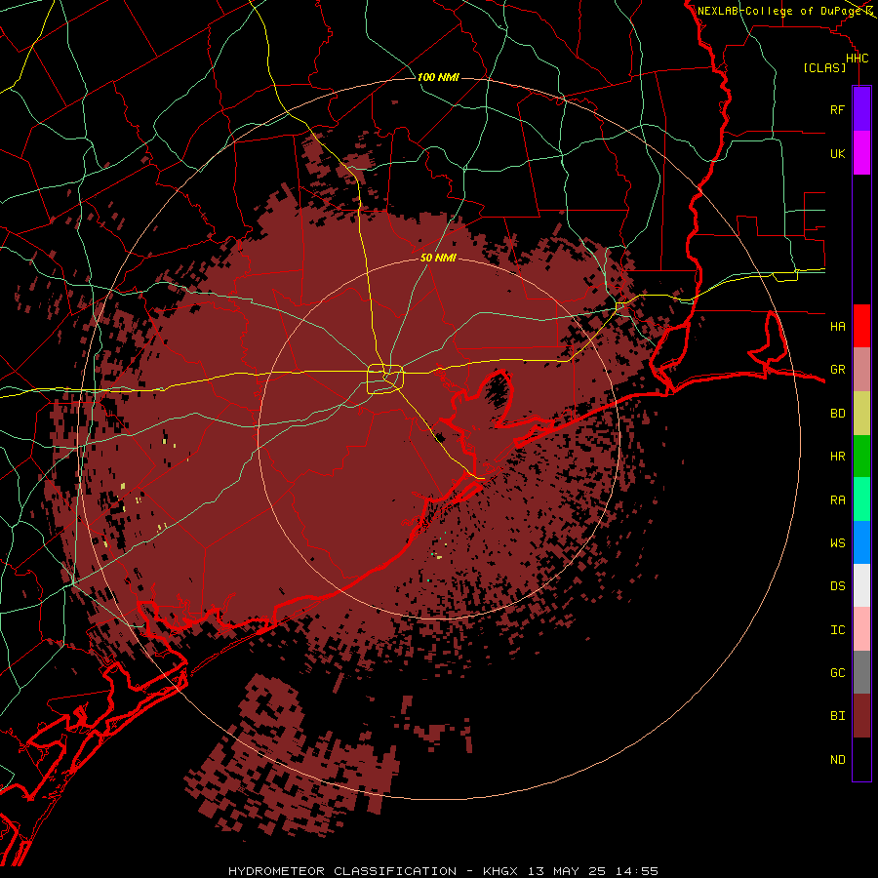
Task: Click the 'RF' legend label
Action: click(837, 109)
